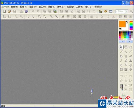Open the 帮助 (Help) menu
The height and width of the screenshot is (108, 134).
[x=98, y=7]
